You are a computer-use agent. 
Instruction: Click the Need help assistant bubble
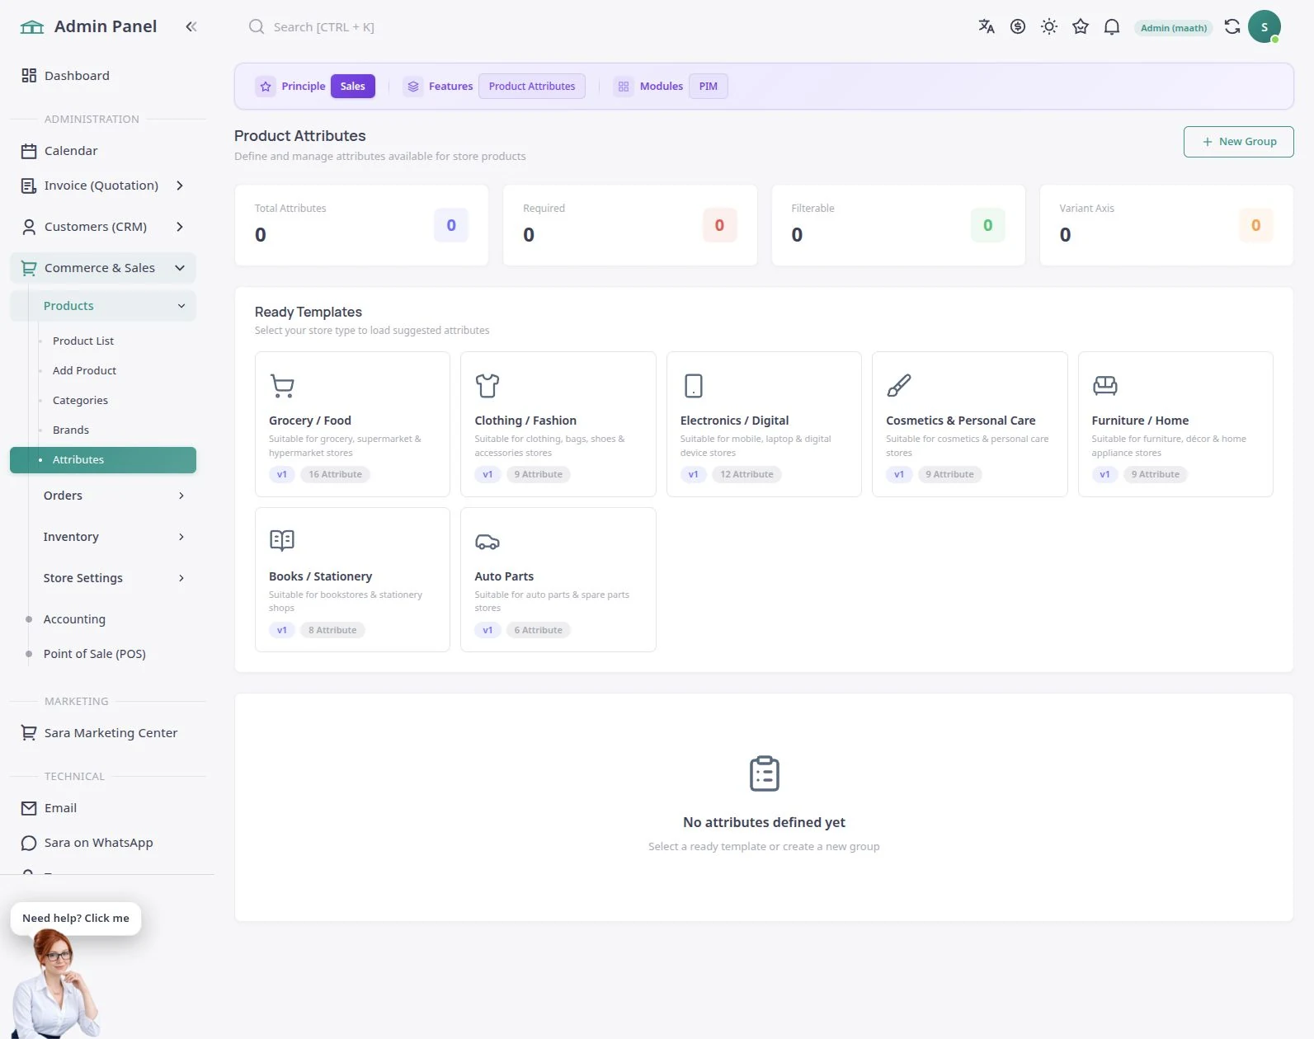[76, 918]
